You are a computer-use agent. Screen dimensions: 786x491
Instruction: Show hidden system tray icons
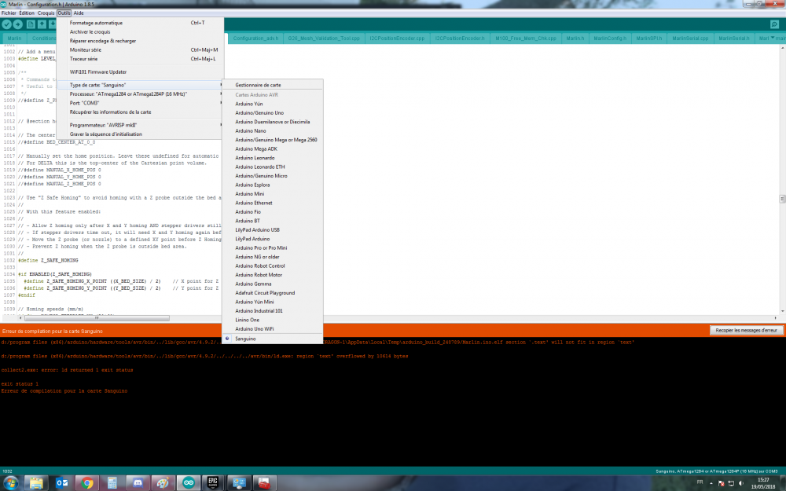pyautogui.click(x=711, y=483)
